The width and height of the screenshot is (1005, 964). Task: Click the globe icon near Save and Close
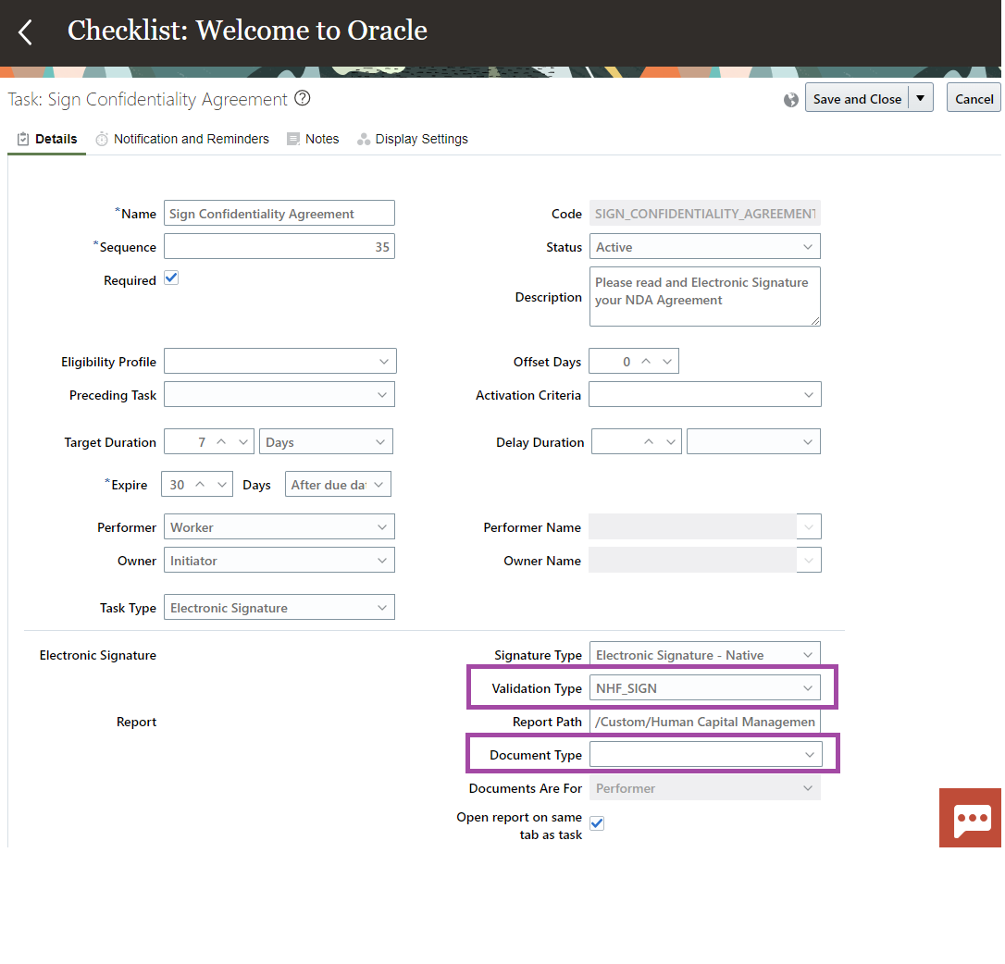(x=791, y=100)
